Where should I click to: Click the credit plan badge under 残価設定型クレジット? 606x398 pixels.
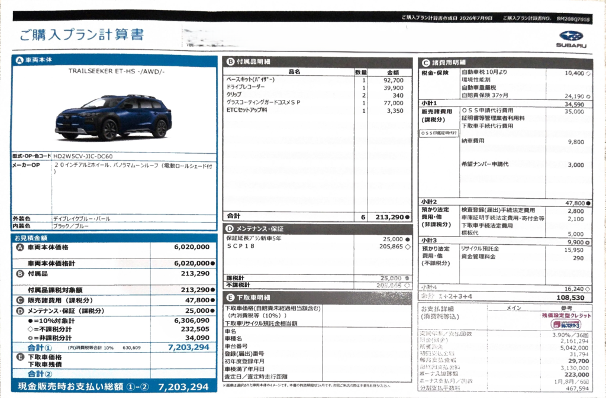(565, 324)
